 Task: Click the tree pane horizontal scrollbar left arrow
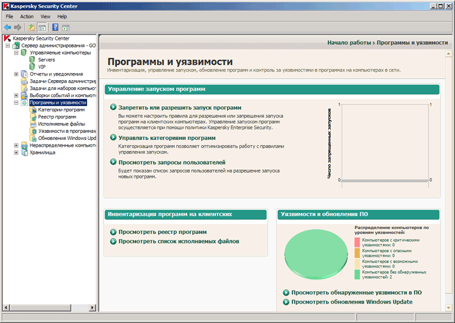[6, 307]
